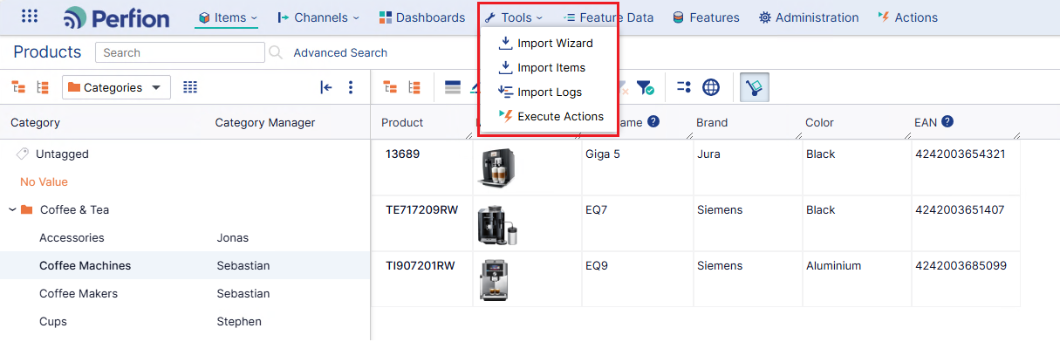
Task: Open the category panel more options menu
Action: coord(351,87)
